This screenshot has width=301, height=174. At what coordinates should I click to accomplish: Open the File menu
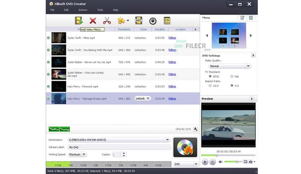[52, 10]
